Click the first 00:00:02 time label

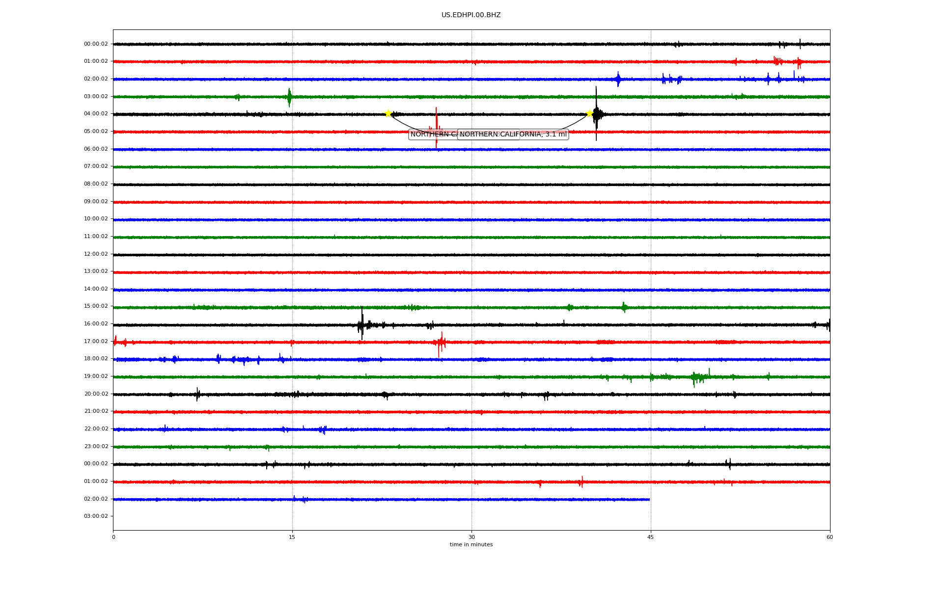pyautogui.click(x=96, y=44)
